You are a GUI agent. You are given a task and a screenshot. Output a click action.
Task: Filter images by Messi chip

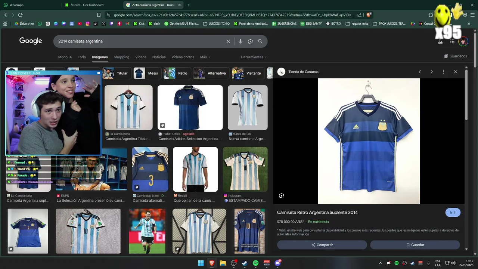(x=147, y=73)
